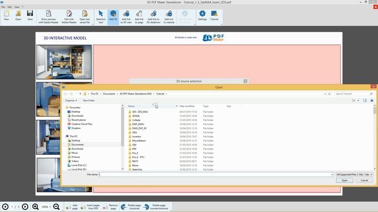378x212 pixels.
Task: Click the Open file toolbar icon
Action: tap(18, 16)
